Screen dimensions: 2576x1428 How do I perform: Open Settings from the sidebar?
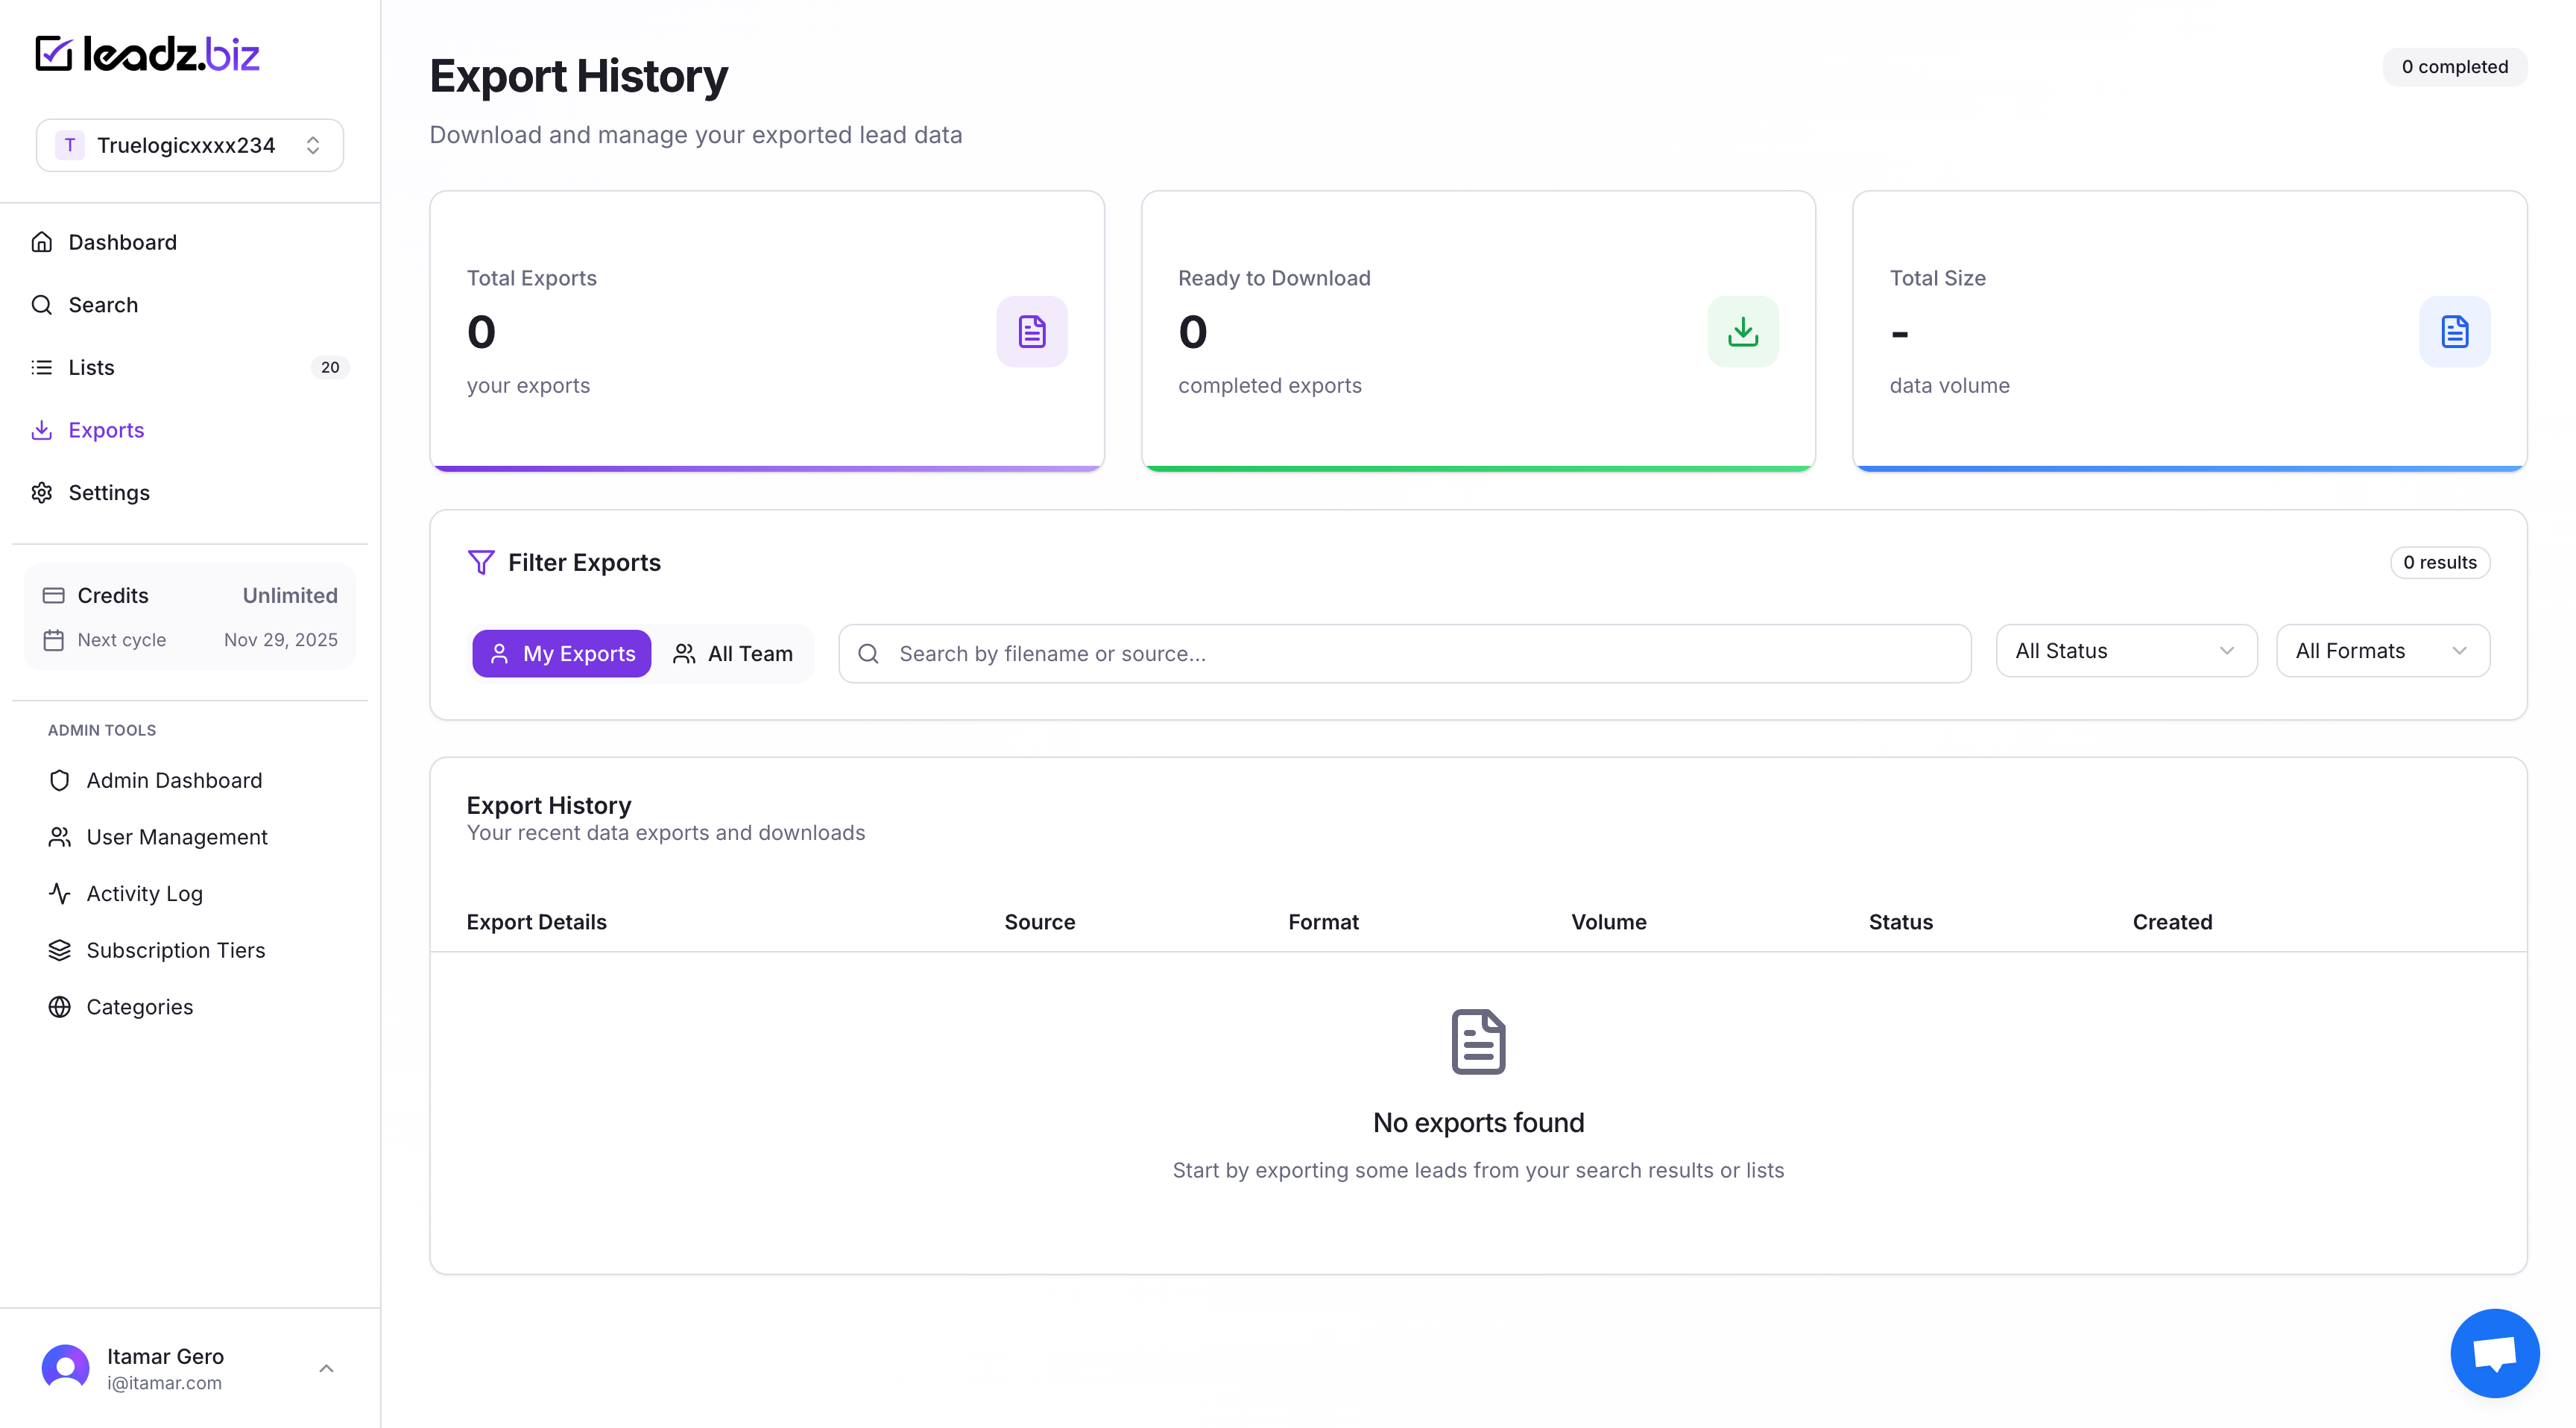(108, 492)
